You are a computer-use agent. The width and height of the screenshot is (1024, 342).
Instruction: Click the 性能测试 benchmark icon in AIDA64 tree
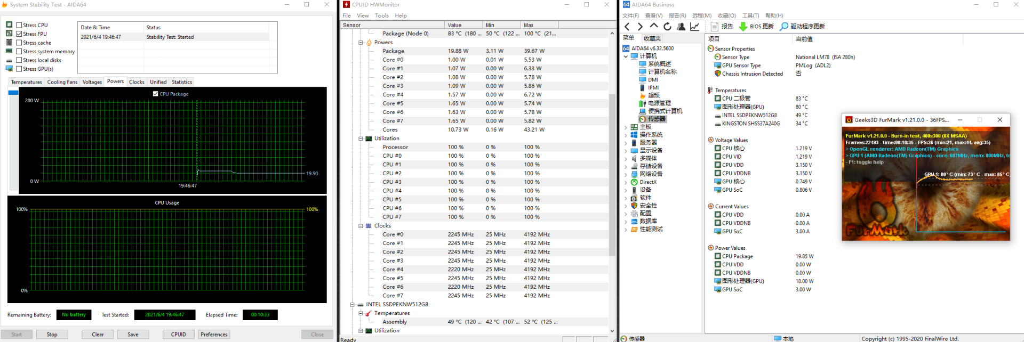pos(634,229)
